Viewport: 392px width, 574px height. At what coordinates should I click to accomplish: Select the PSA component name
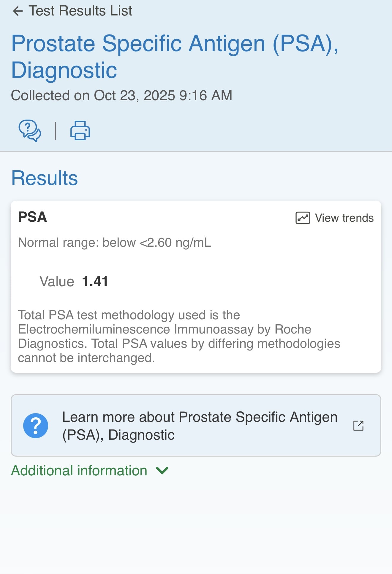tap(33, 217)
